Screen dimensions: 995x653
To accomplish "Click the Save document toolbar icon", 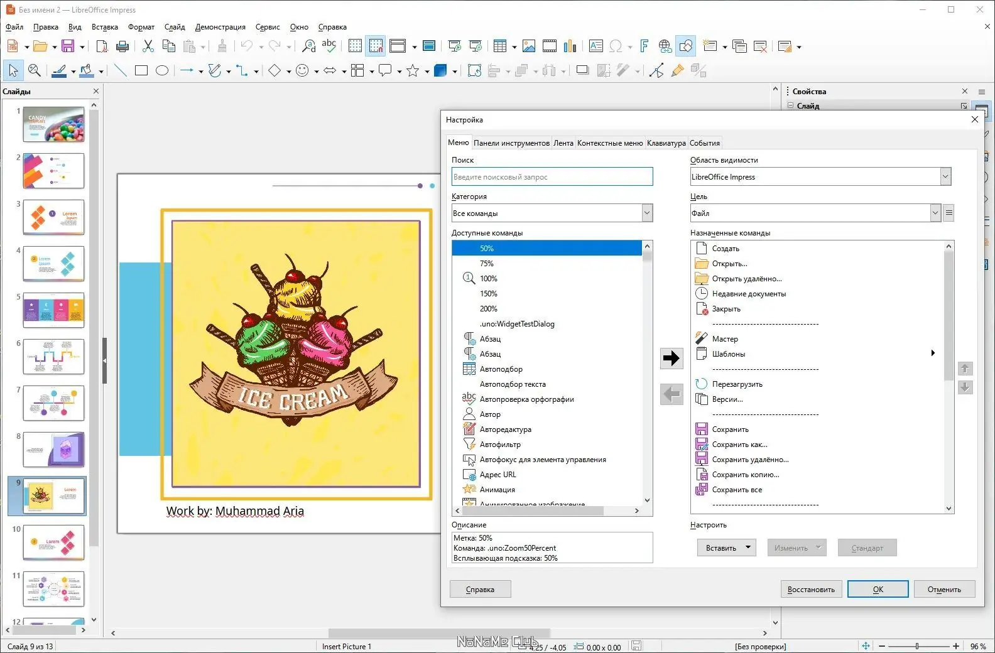I will pyautogui.click(x=68, y=46).
